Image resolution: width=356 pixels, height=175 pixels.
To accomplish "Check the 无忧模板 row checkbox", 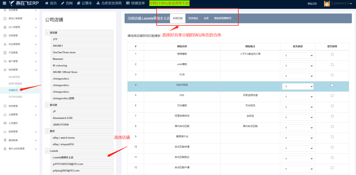I will pyautogui.click(x=332, y=106).
